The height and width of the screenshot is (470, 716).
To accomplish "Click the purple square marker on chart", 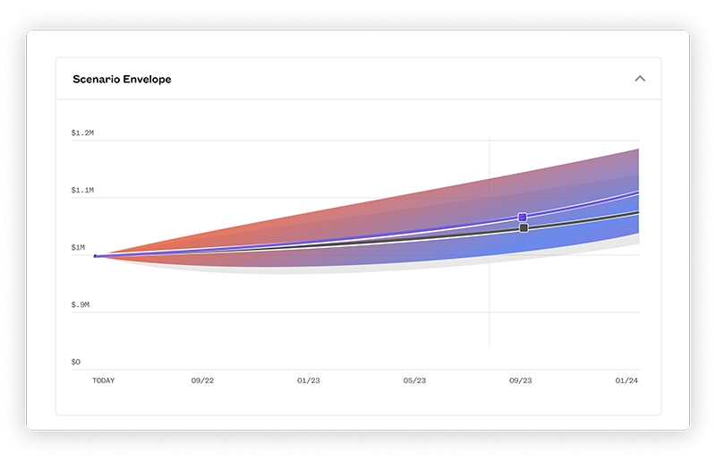I will (x=523, y=218).
